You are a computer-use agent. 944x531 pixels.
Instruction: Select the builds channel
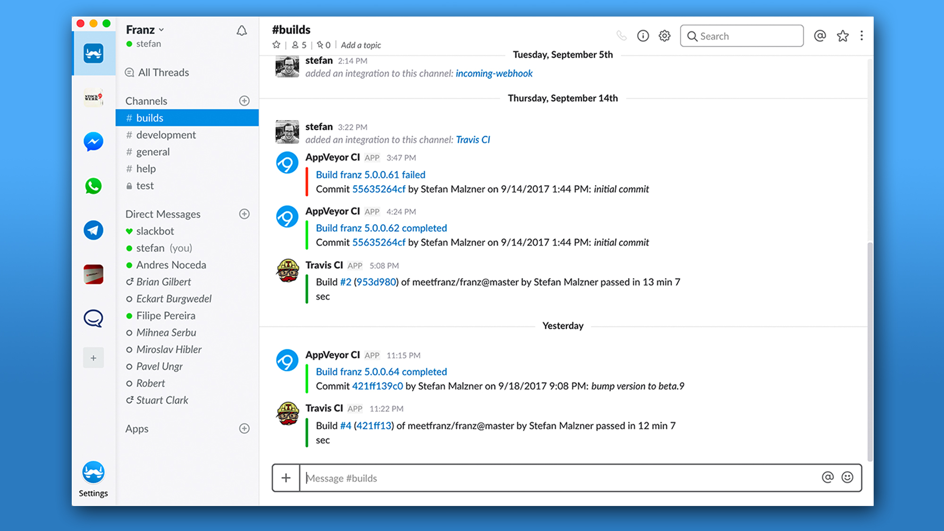187,118
